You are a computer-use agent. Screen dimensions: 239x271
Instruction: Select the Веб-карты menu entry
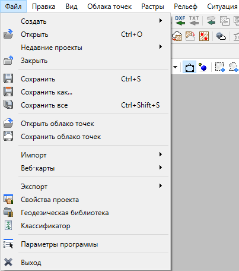pos(86,168)
